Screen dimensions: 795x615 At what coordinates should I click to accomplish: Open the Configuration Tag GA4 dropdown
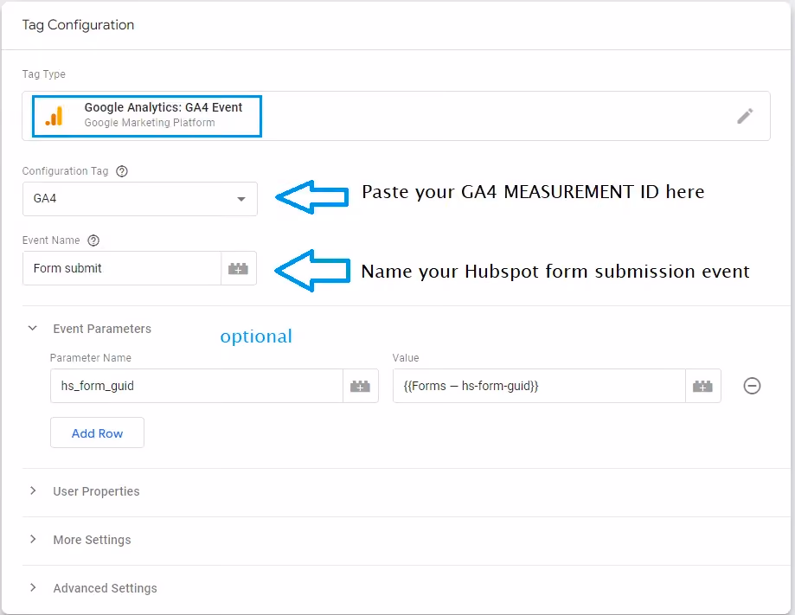pyautogui.click(x=140, y=199)
